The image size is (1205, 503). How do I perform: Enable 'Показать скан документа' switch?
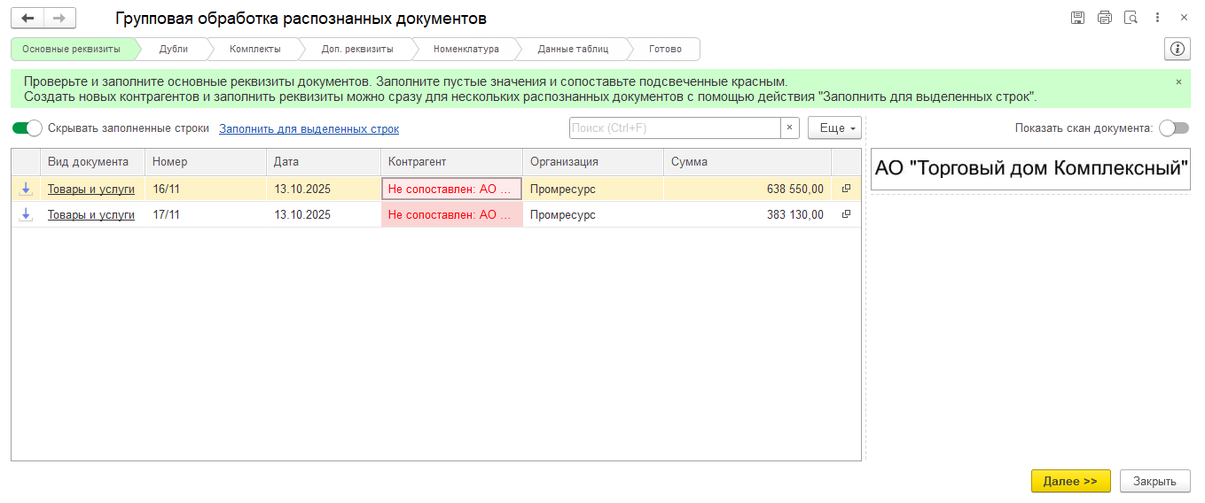pyautogui.click(x=1173, y=128)
